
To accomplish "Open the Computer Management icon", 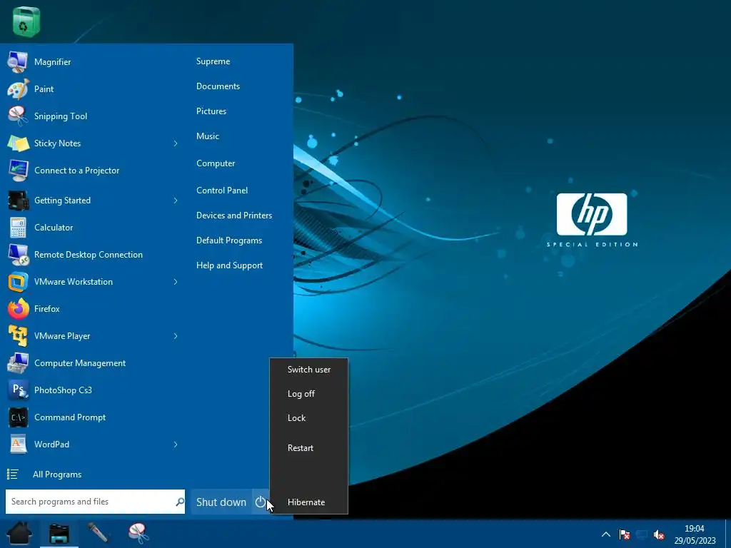I will click(x=18, y=363).
